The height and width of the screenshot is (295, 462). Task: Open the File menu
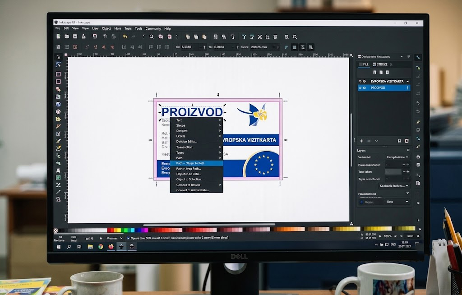(x=58, y=28)
